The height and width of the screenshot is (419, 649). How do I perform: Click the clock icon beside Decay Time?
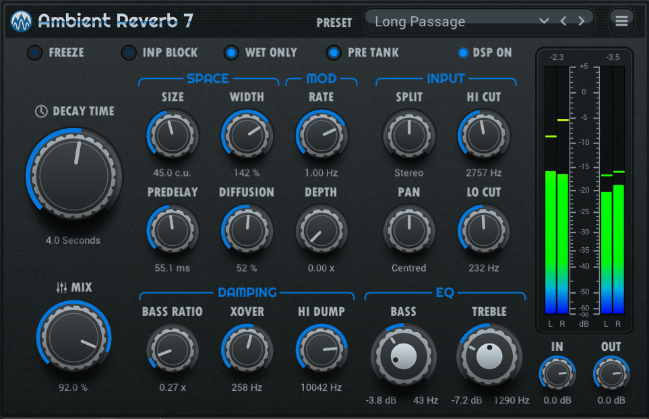point(41,111)
